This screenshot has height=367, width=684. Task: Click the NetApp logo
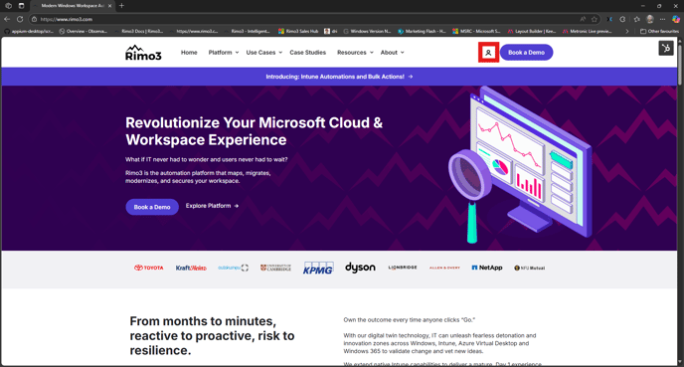pyautogui.click(x=487, y=268)
